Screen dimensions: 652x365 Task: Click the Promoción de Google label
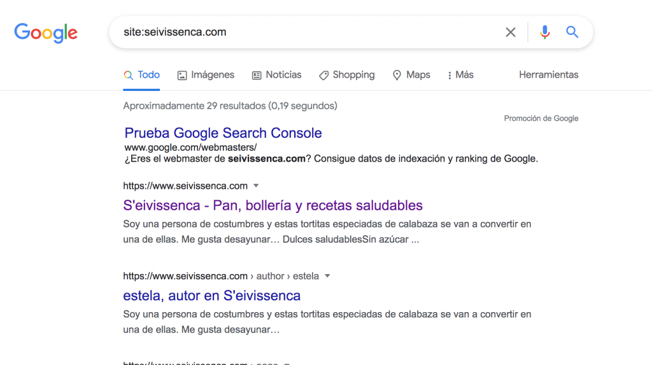pos(541,118)
